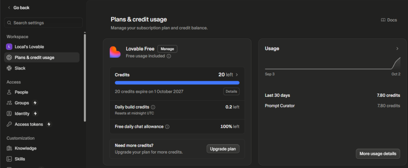
Task: Open the Docs link
Action: 389,20
